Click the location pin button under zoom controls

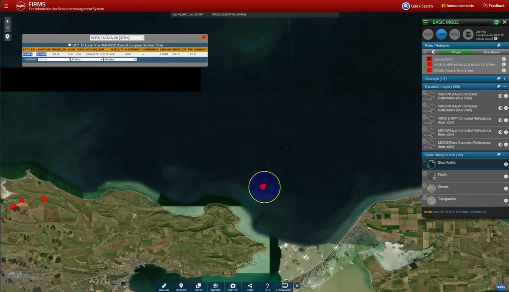point(7,37)
